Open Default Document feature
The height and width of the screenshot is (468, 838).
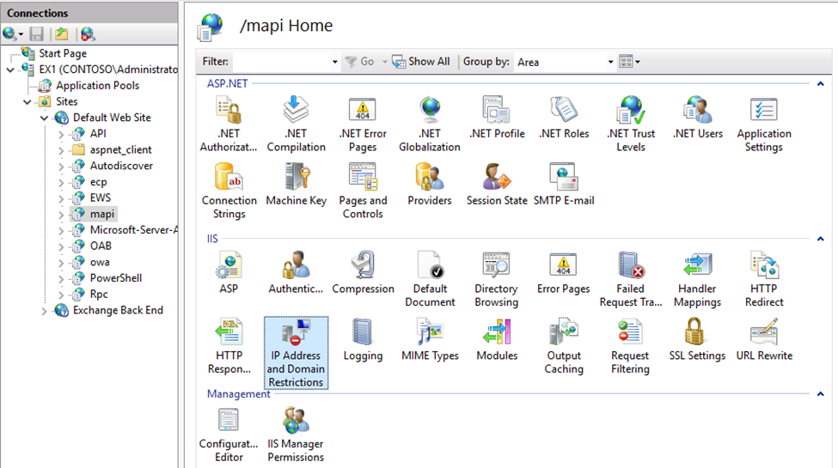click(x=430, y=279)
